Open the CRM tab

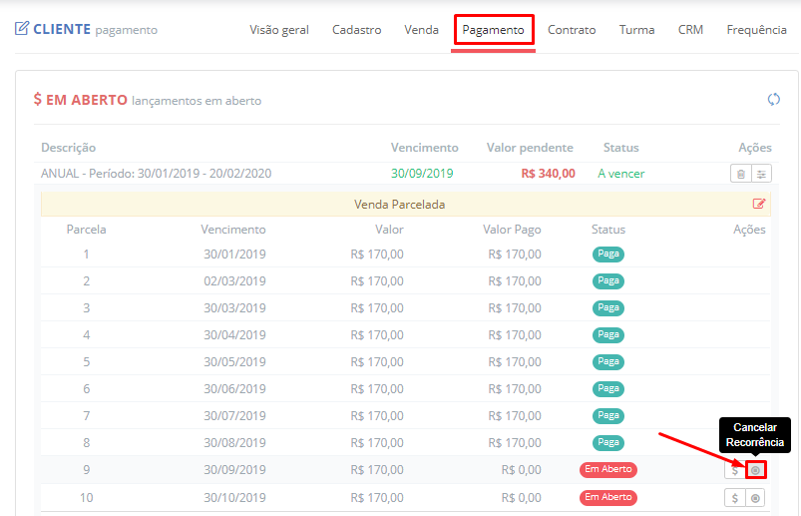(x=690, y=30)
